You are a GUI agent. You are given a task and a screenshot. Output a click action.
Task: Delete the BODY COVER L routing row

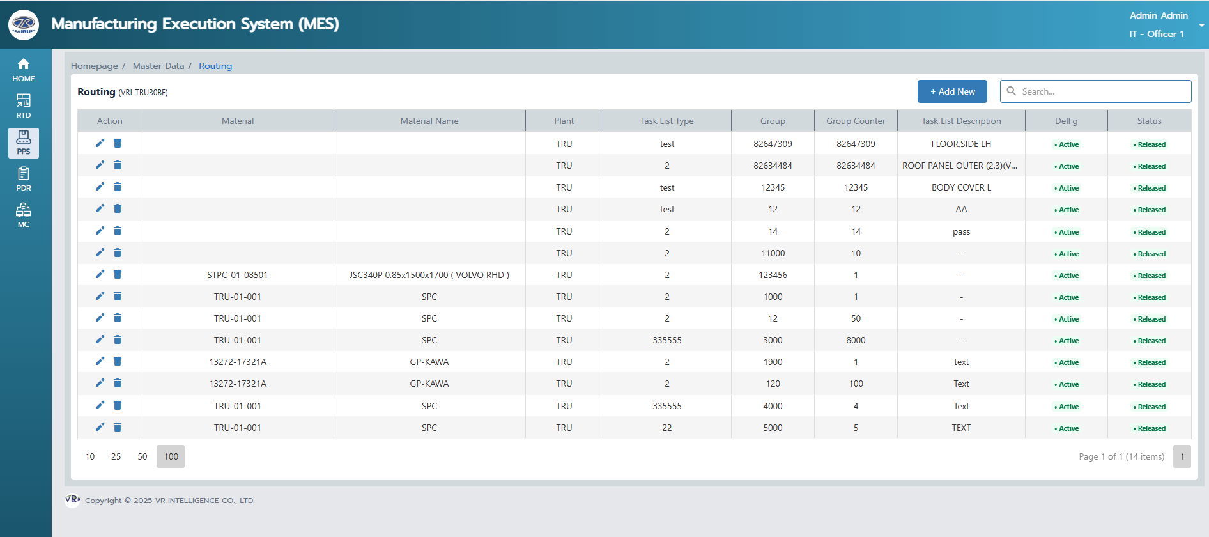point(118,187)
